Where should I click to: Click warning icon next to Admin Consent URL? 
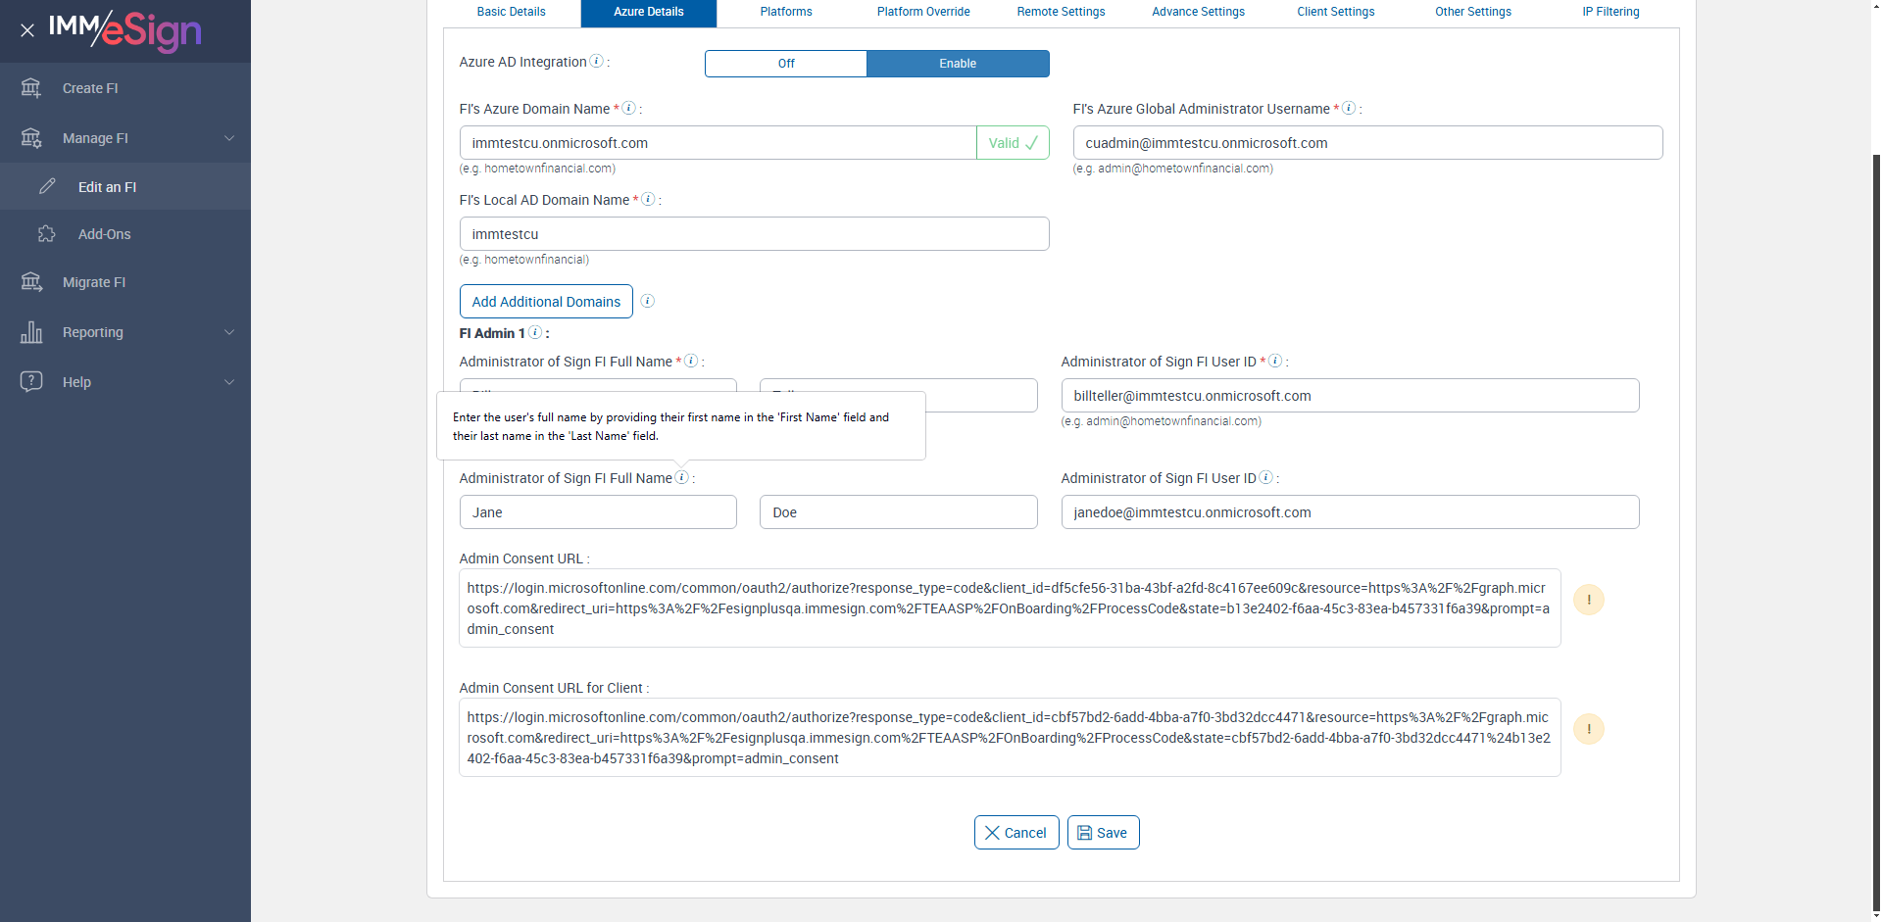(1589, 600)
